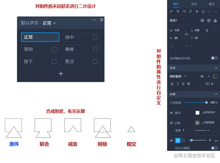This screenshot has width=220, height=163.
Task: Uncheck the corner radius checkbox
Action: (171, 140)
